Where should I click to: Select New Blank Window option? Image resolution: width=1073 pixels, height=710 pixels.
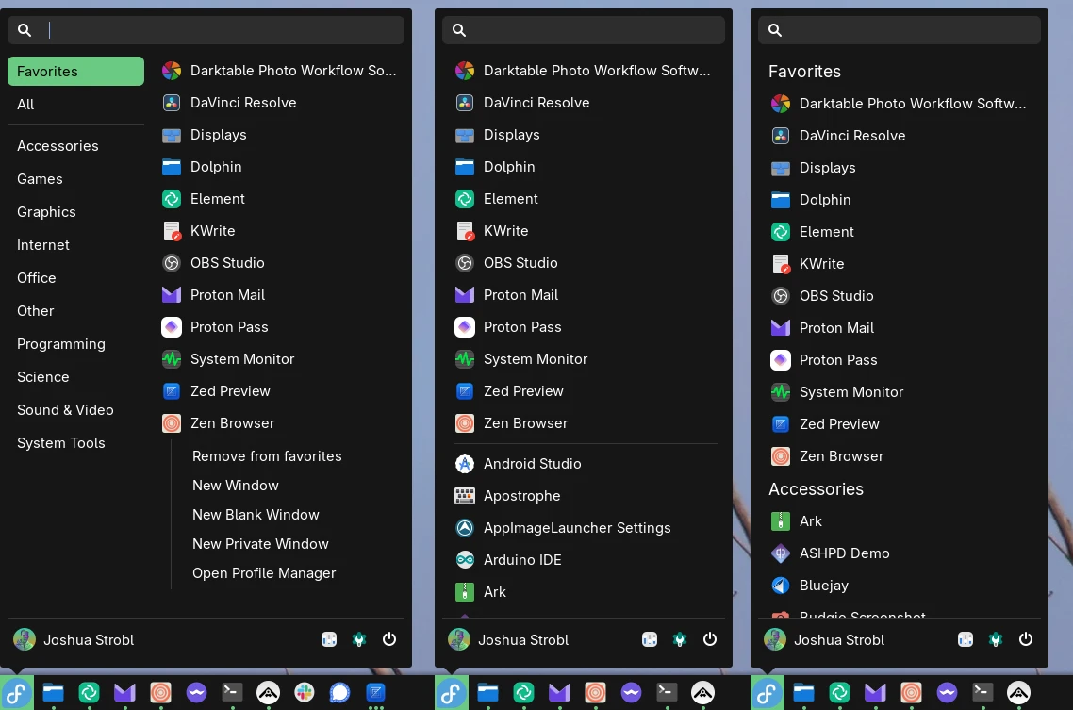click(x=256, y=515)
